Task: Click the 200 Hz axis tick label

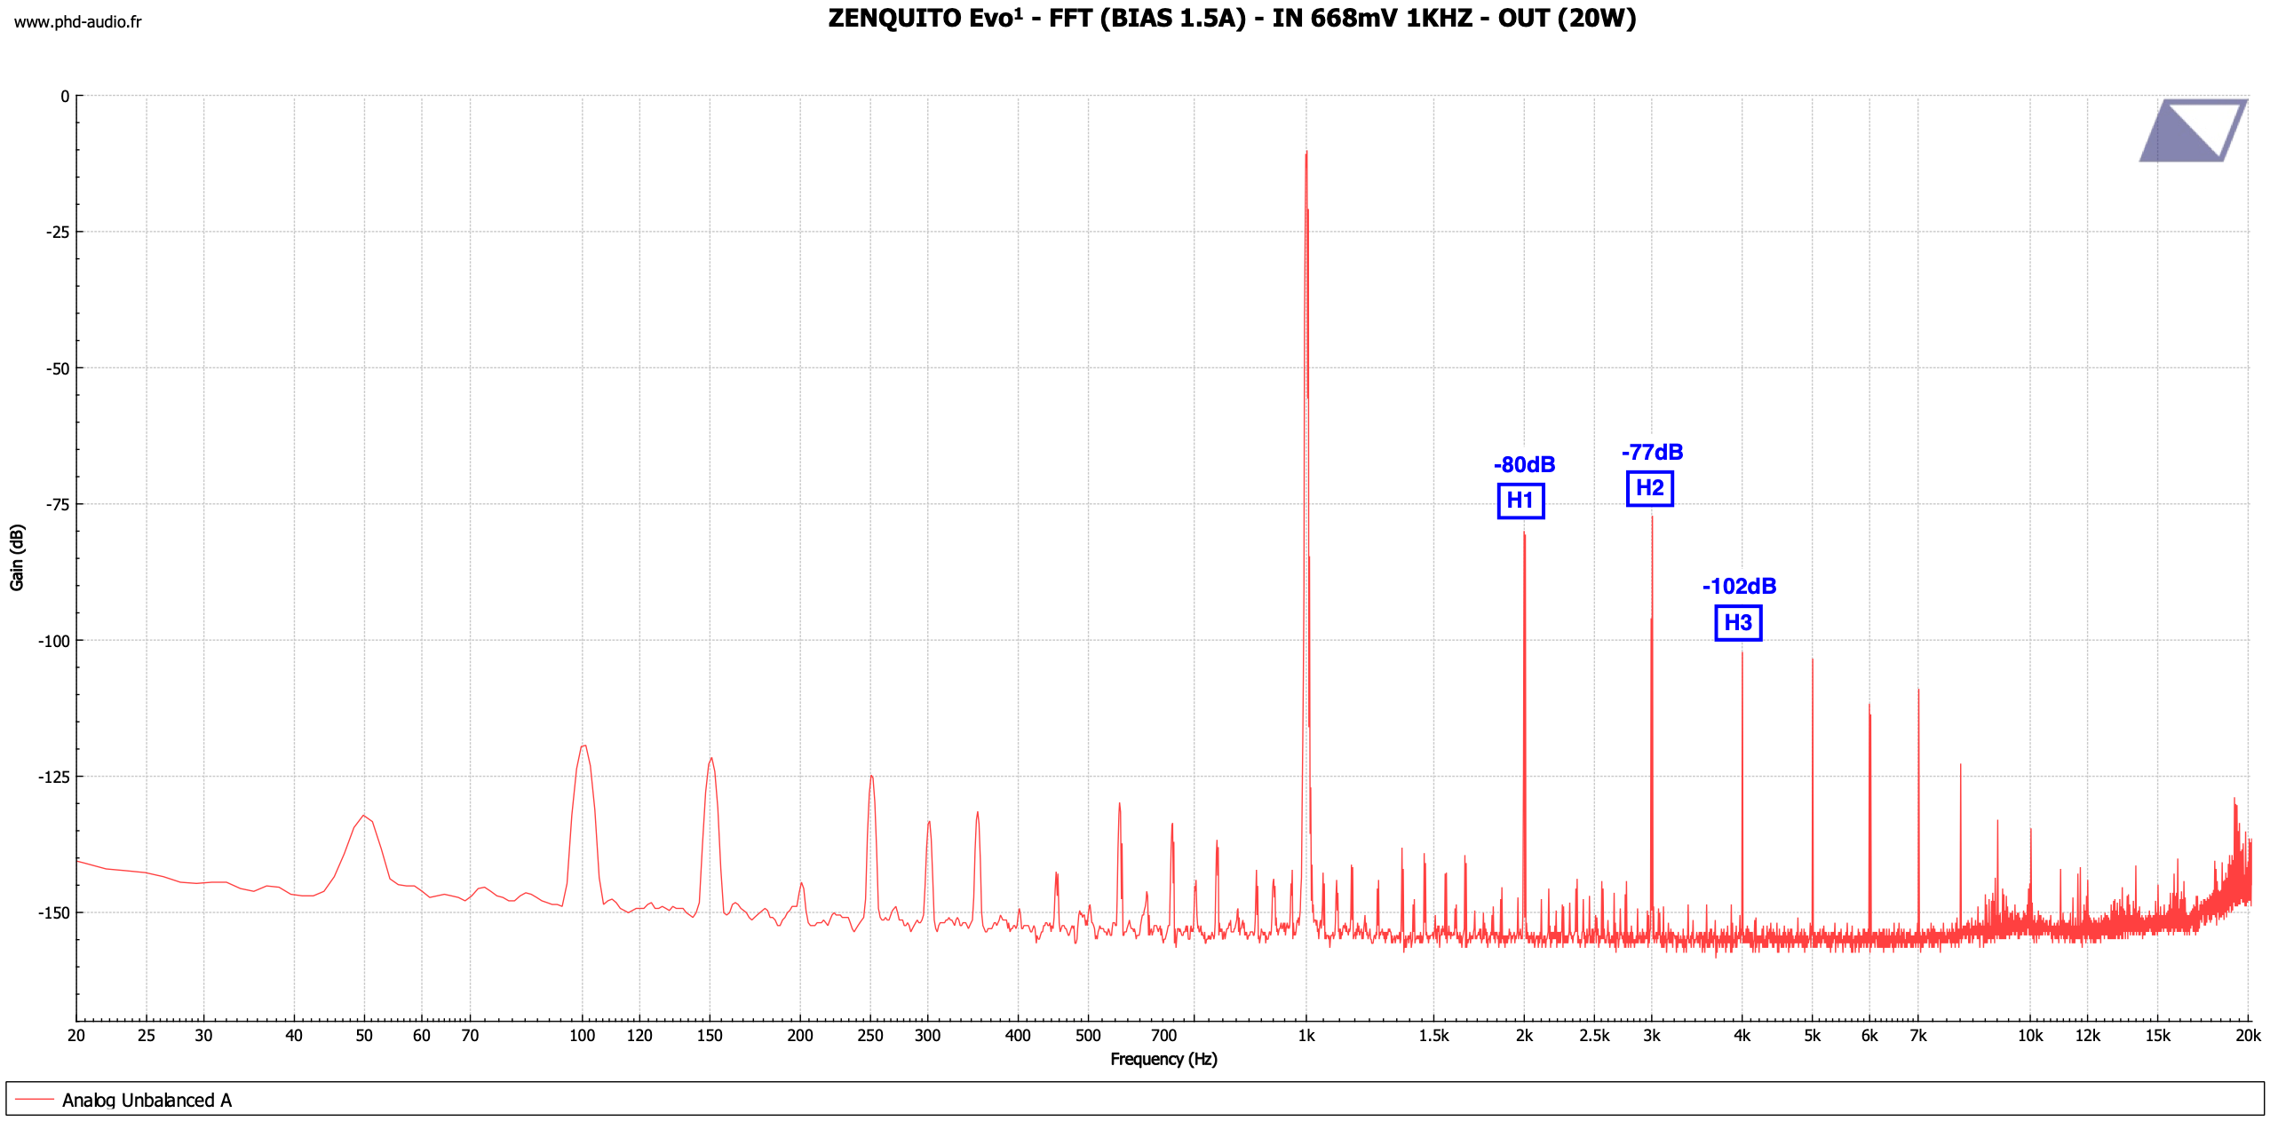Action: [800, 1036]
